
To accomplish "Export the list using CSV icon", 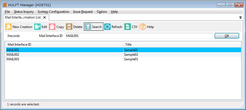I will click(128, 27).
